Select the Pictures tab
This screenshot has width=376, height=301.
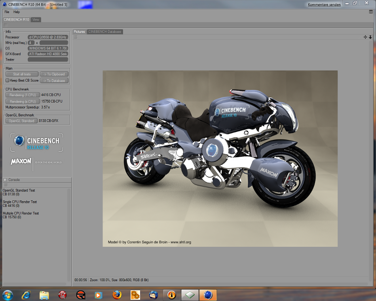[80, 32]
